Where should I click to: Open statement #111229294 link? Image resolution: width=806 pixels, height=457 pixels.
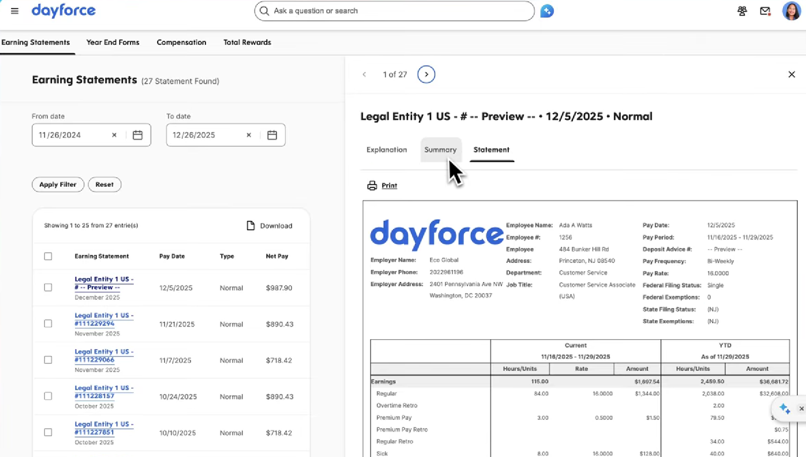[104, 320]
